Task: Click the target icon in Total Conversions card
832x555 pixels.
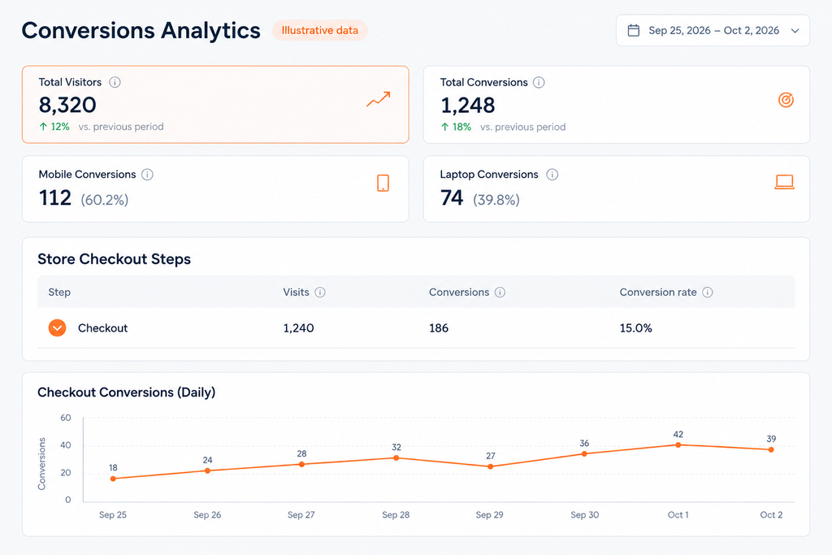Action: coord(786,100)
